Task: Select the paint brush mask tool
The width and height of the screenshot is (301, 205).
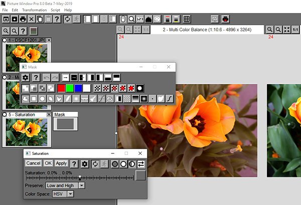Action: tap(93, 99)
